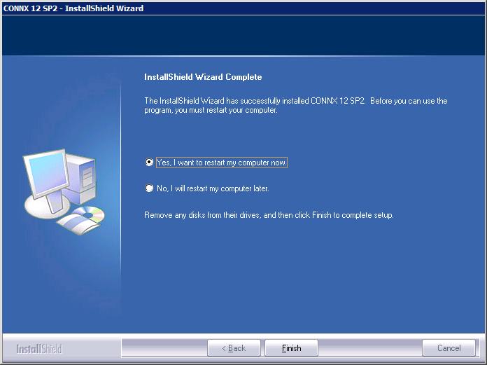Click the computer and disc setup graphic

click(x=64, y=191)
